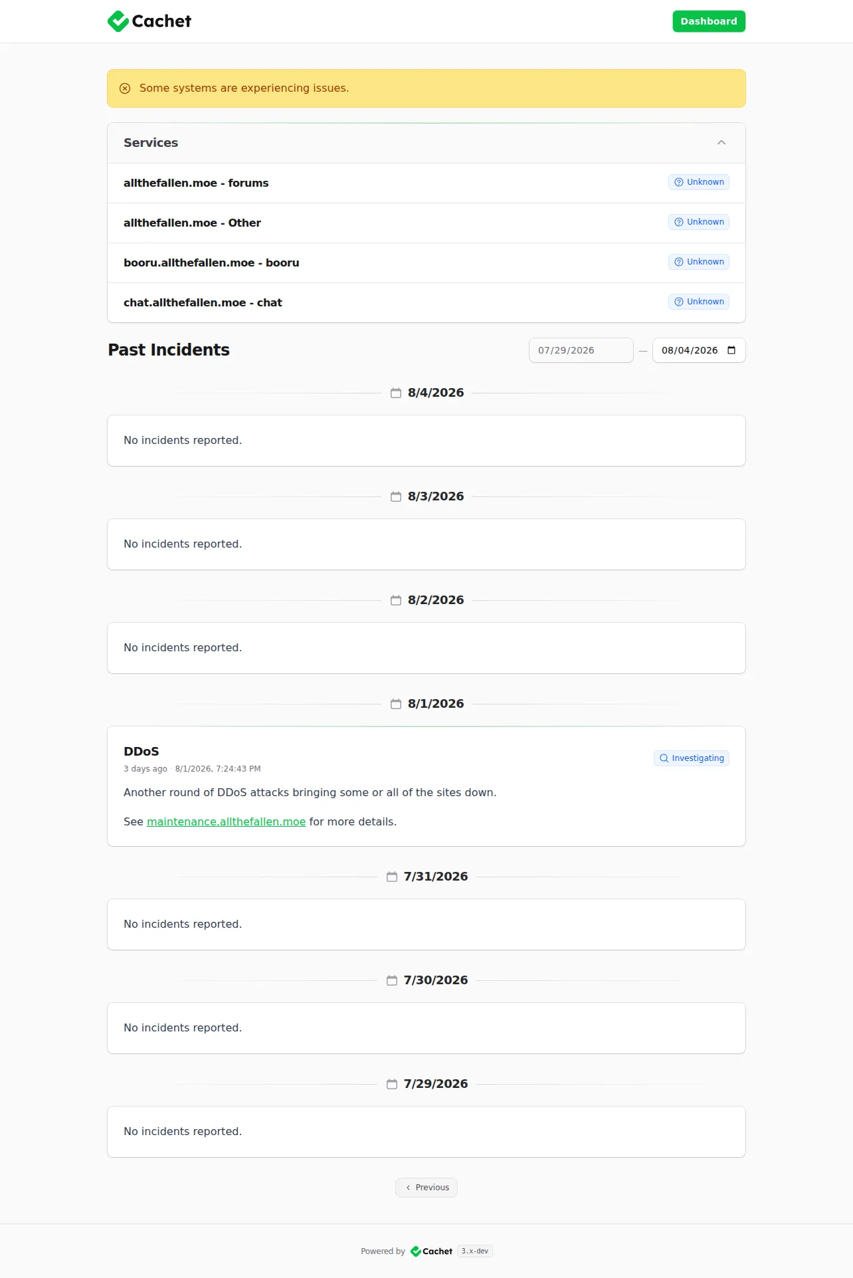Click the Unknown status badge for chat
Image resolution: width=853 pixels, height=1278 pixels.
coord(699,302)
